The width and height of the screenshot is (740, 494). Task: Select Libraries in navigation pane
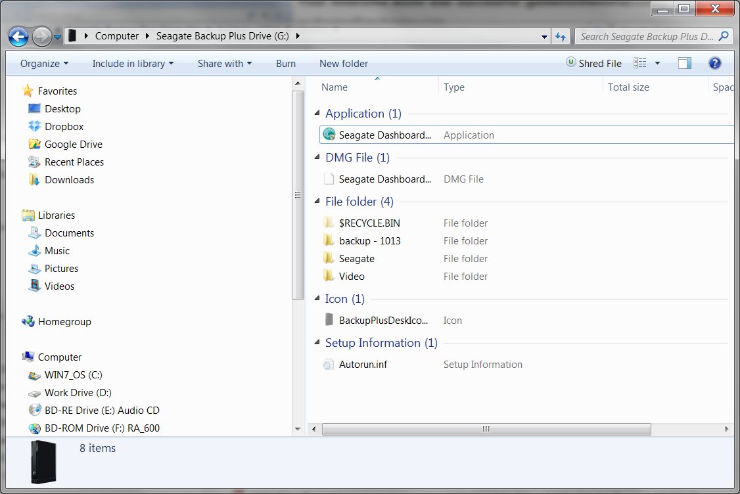[49, 215]
